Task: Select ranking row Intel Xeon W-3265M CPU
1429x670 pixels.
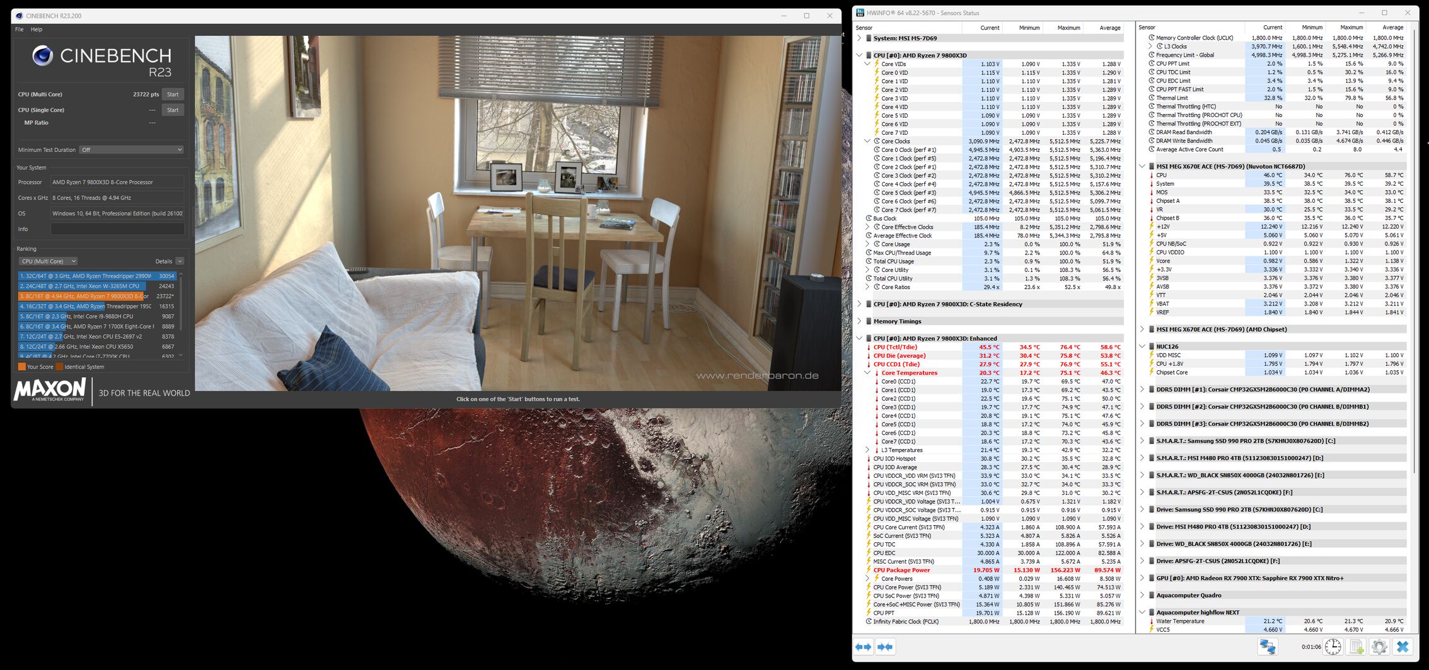Action: 97,286
